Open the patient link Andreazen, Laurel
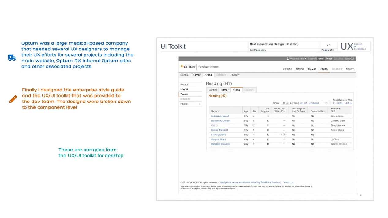 pos(220,116)
